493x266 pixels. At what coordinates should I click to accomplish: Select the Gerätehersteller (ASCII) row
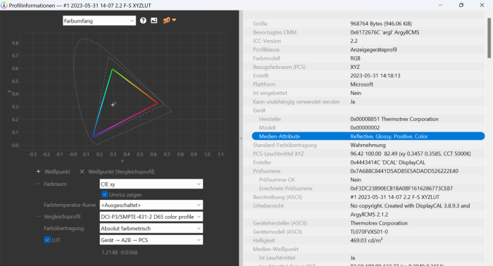(368, 223)
